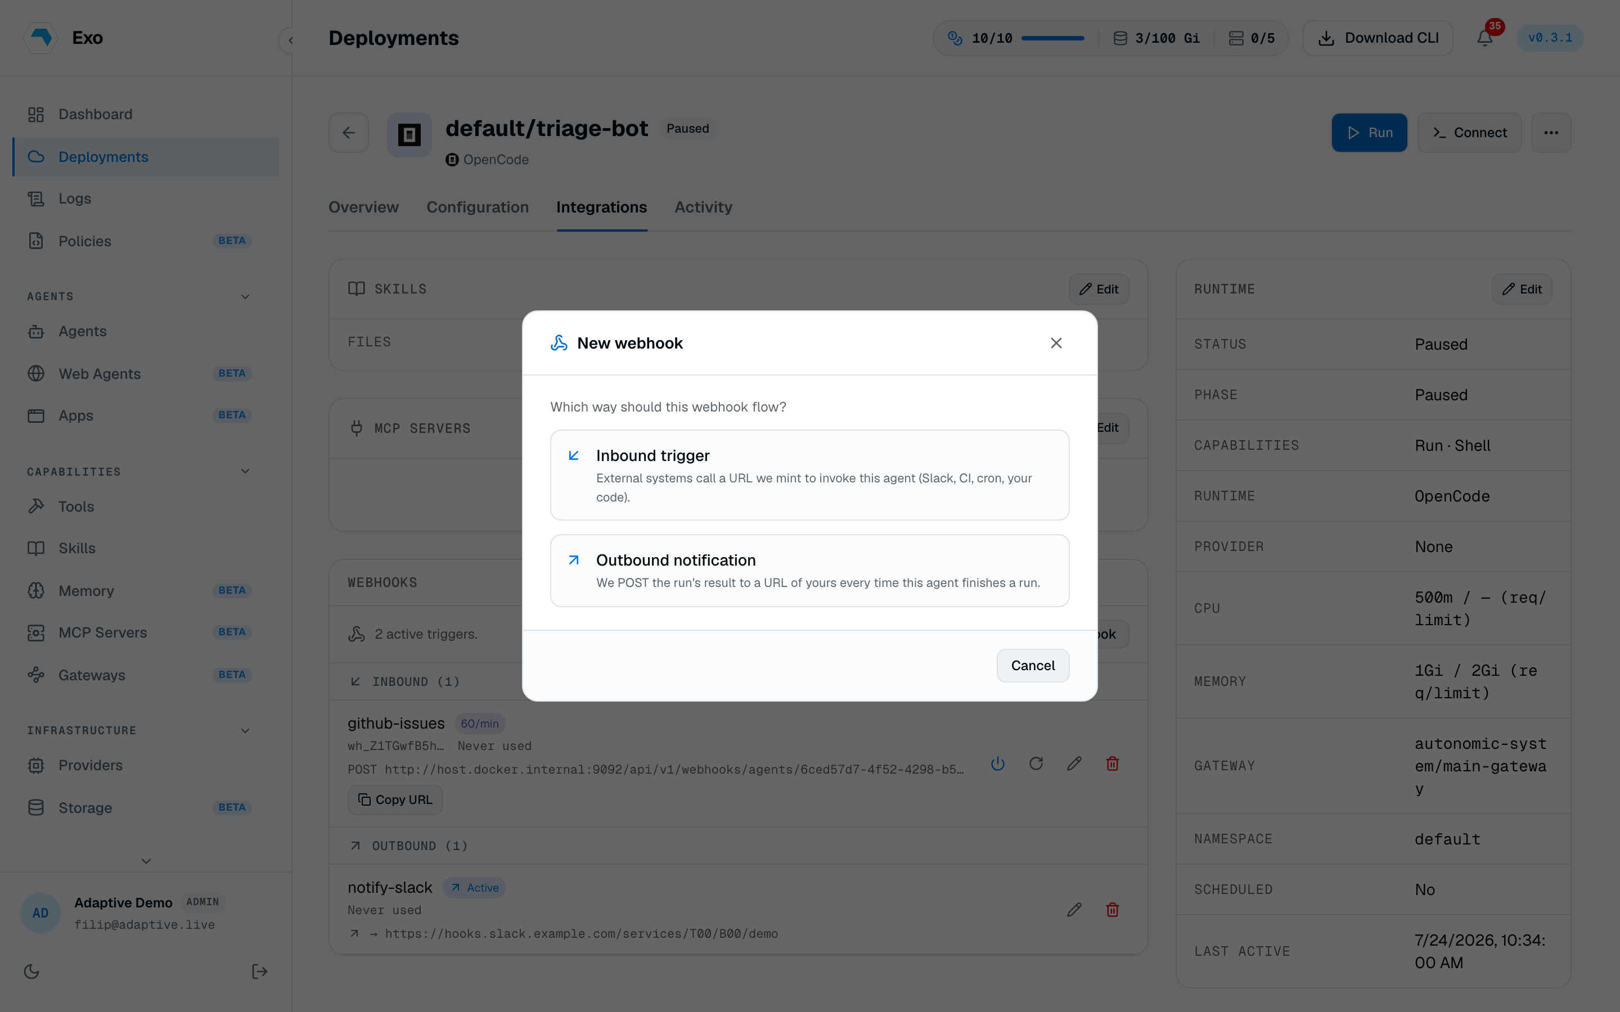The height and width of the screenshot is (1012, 1620).
Task: Open Gateways in the sidebar
Action: pyautogui.click(x=146, y=675)
